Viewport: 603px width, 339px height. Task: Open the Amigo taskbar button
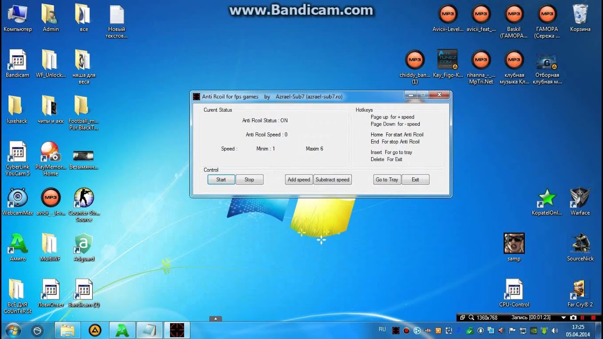point(122,331)
